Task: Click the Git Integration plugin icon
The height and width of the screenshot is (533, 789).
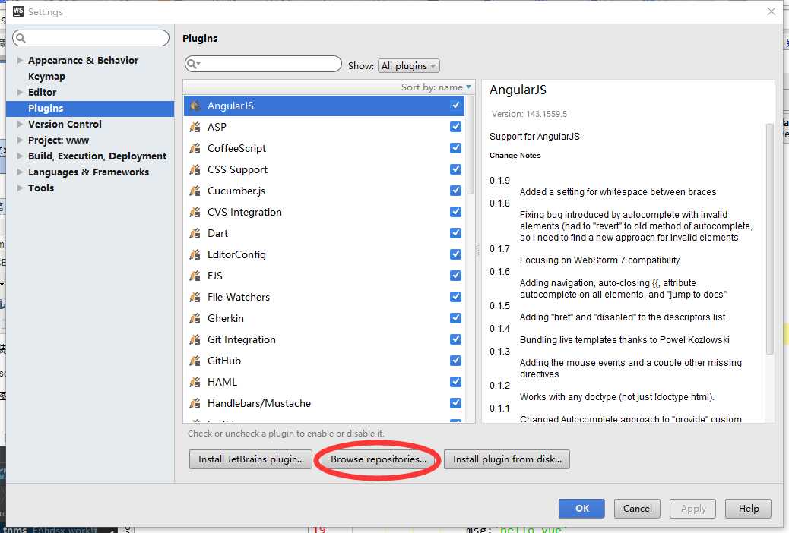Action: [x=195, y=339]
